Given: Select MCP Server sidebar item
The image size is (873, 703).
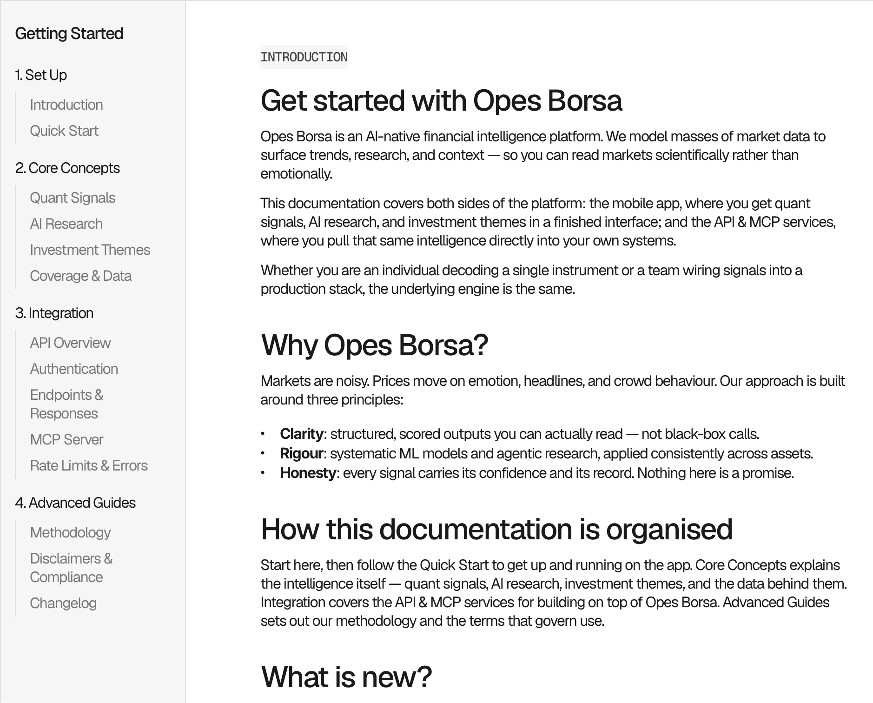Looking at the screenshot, I should [x=66, y=440].
